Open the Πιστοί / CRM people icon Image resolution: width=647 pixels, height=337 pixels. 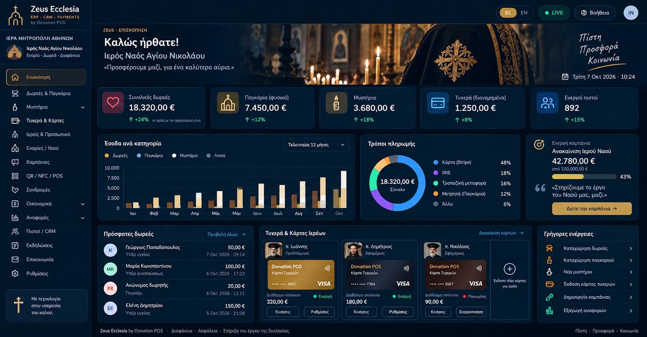[x=15, y=231]
